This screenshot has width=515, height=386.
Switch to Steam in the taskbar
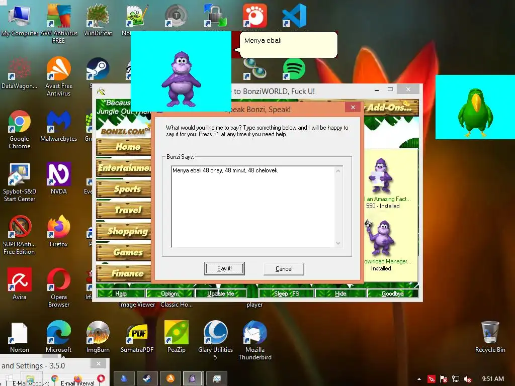(x=147, y=379)
